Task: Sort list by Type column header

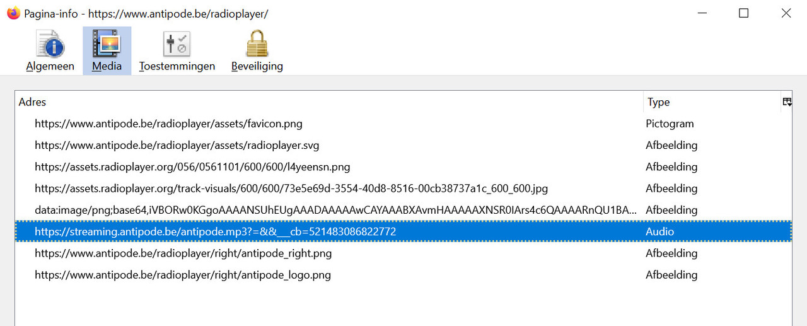Action: pyautogui.click(x=712, y=102)
